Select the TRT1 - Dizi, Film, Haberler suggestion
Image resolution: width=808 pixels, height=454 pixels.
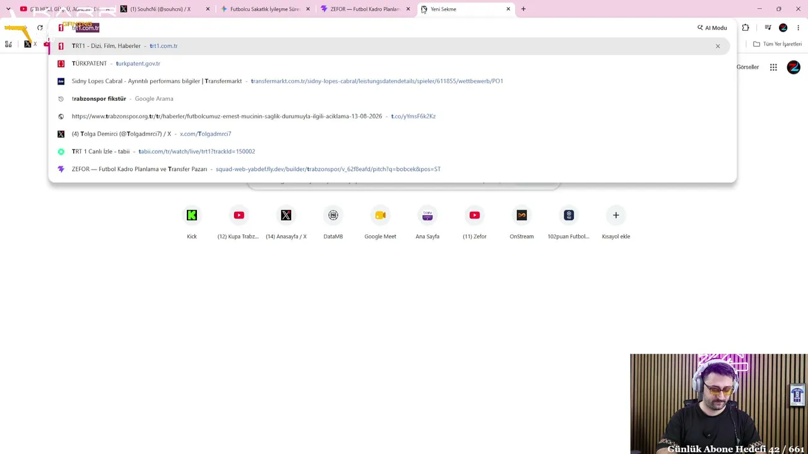click(388, 46)
